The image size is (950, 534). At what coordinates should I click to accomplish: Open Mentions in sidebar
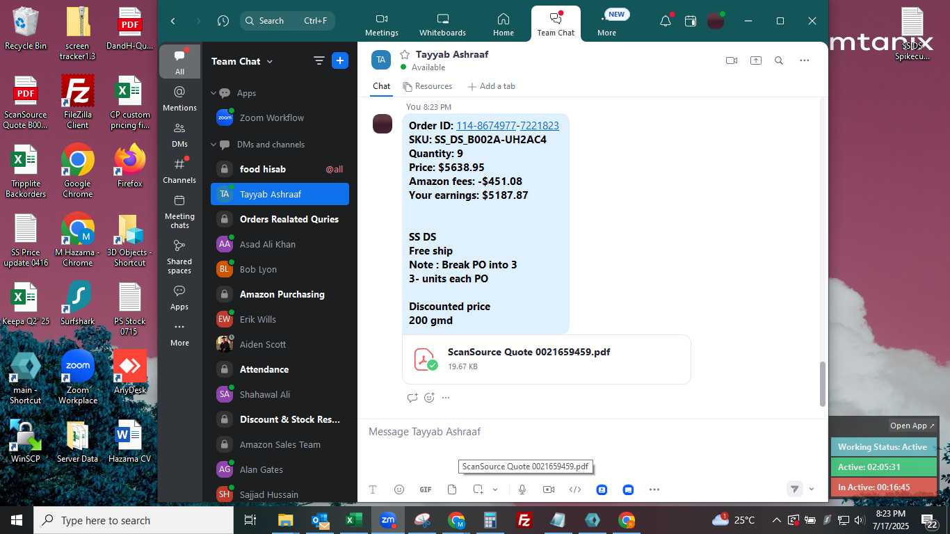pos(179,99)
